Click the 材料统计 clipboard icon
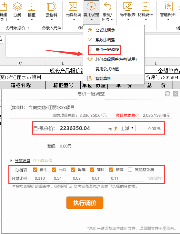The height and width of the screenshot is (234, 180). (x=145, y=6)
